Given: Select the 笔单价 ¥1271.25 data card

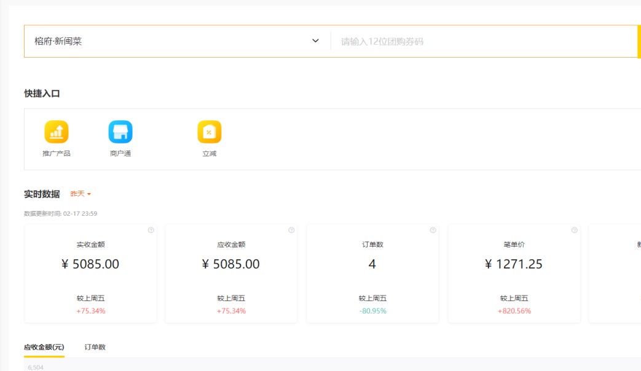Looking at the screenshot, I should point(514,273).
